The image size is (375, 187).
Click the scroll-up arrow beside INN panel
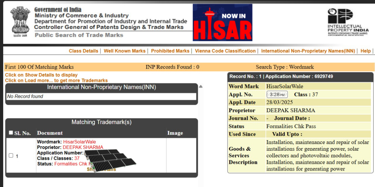click(201, 86)
